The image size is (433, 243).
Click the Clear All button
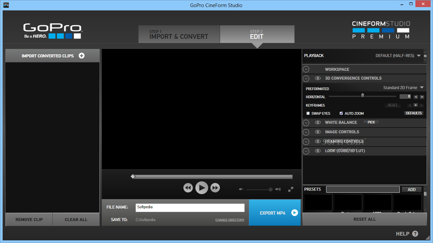coord(76,219)
